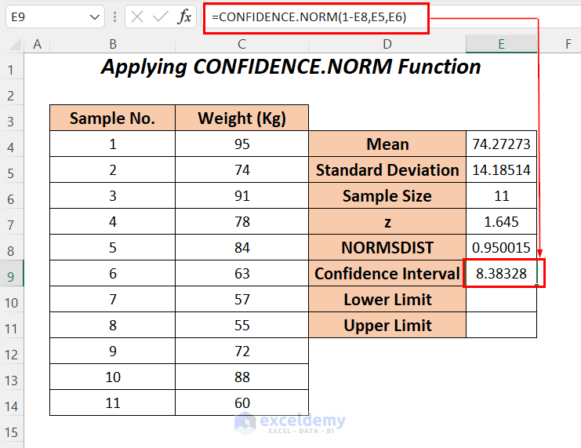581x448 pixels.
Task: Select column D header
Action: click(x=387, y=44)
